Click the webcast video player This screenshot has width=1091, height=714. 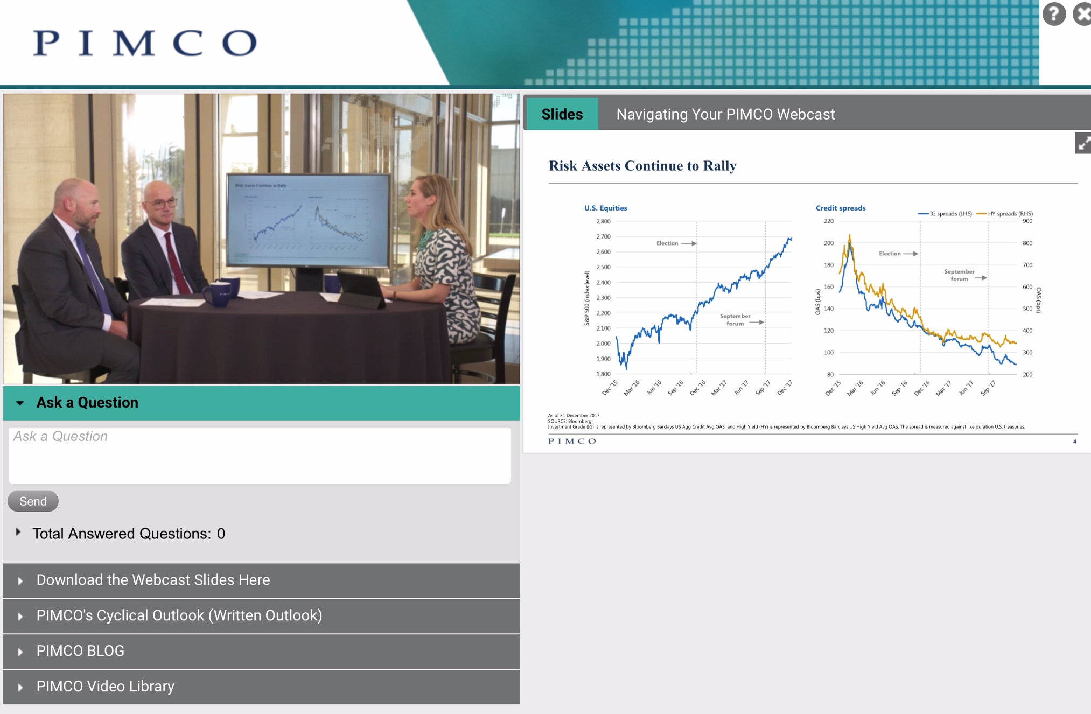pos(262,239)
